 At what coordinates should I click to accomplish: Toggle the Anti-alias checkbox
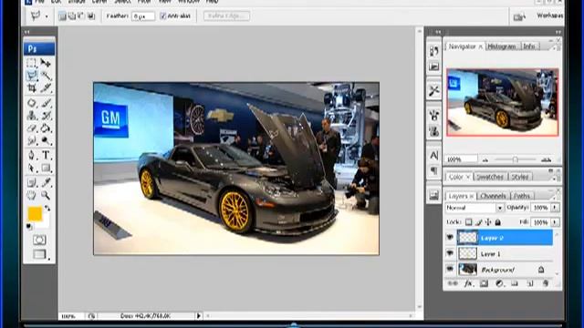click(x=162, y=16)
